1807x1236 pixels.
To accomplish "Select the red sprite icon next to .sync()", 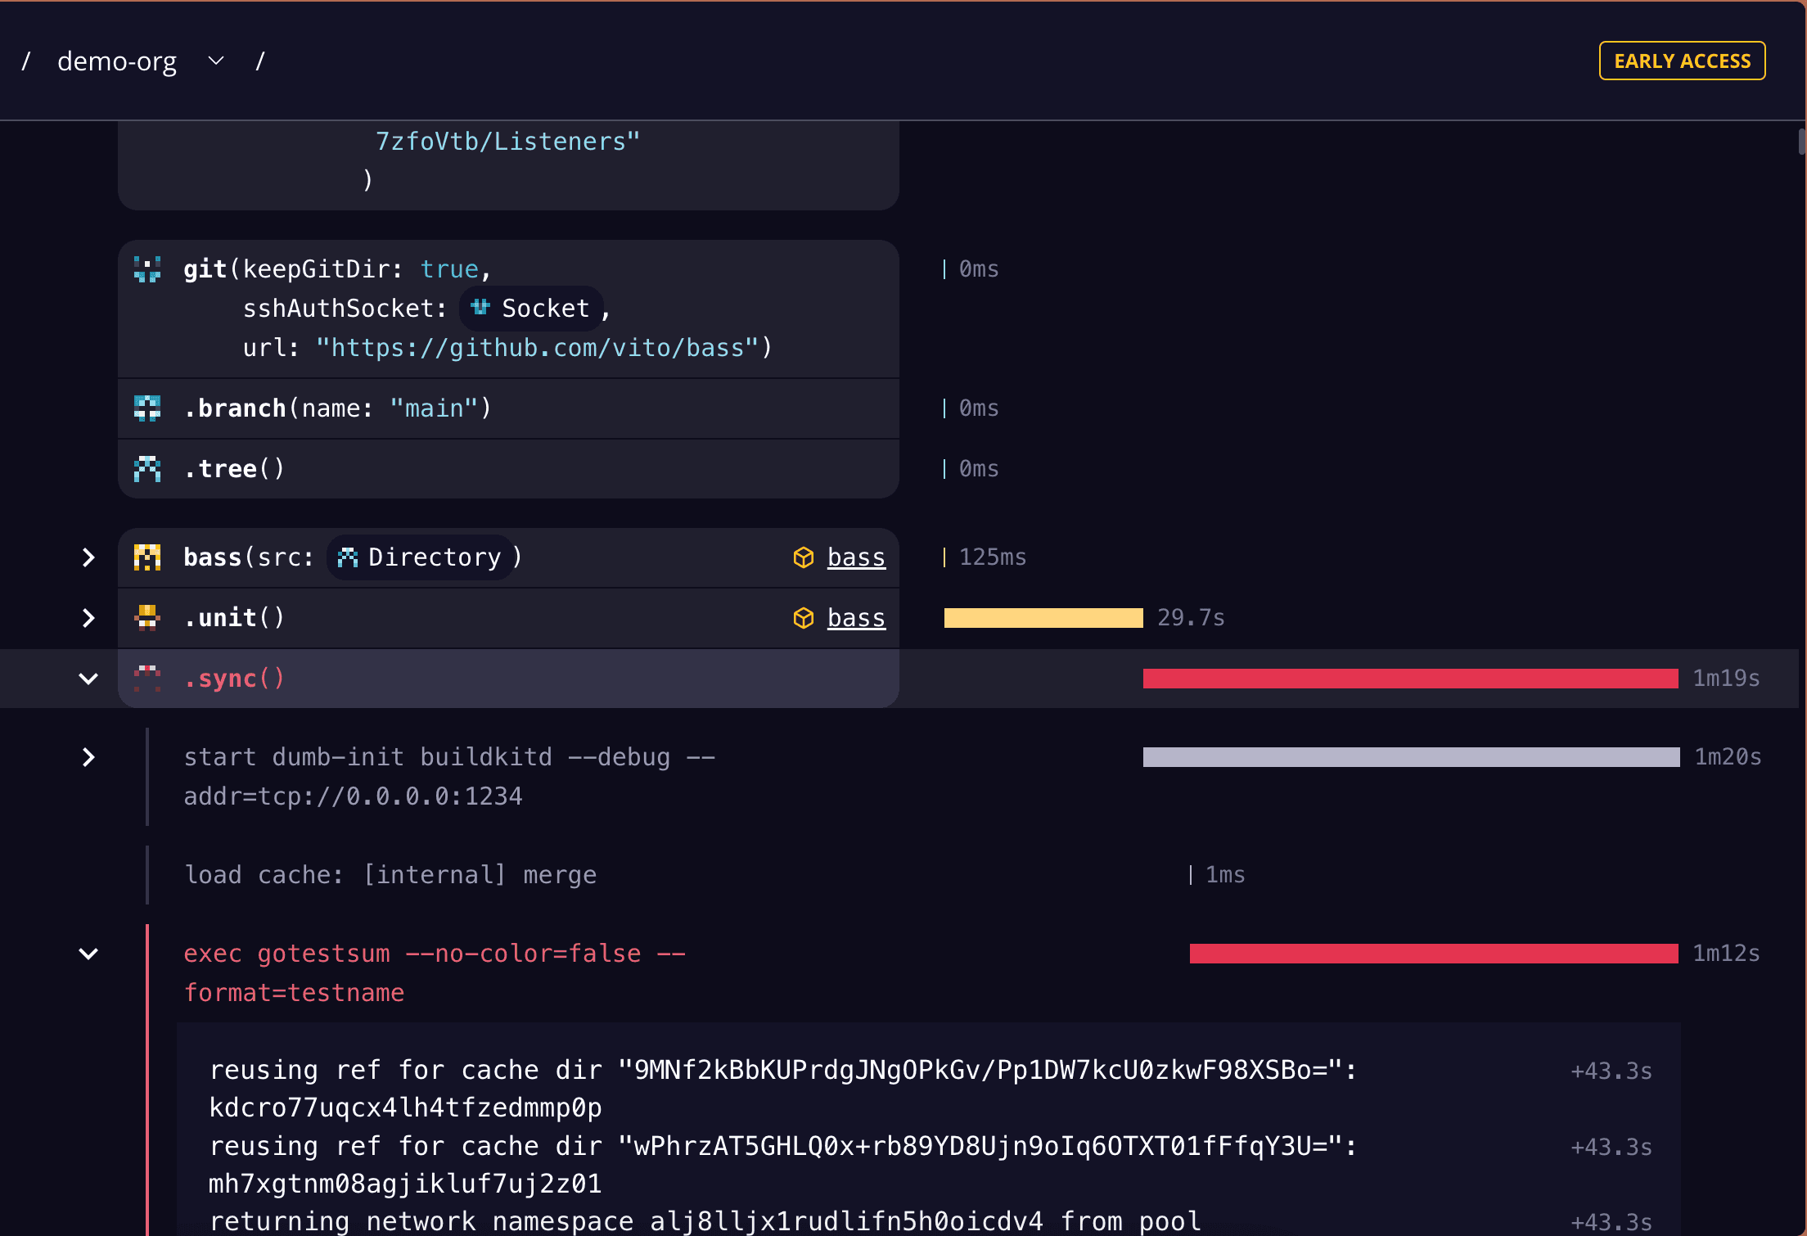I will [147, 678].
